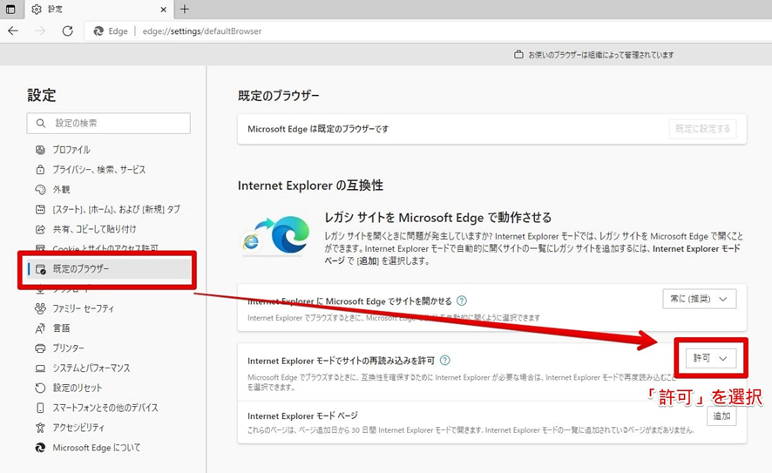Click お使いのブラウザーは組織によって管理されています notice
This screenshot has height=473, width=772.
pyautogui.click(x=600, y=55)
